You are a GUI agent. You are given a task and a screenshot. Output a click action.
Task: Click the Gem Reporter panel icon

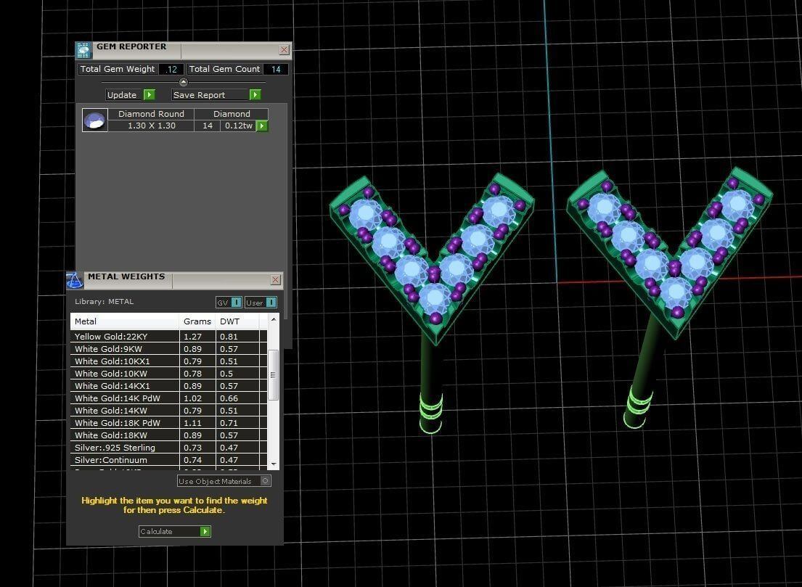coord(83,51)
